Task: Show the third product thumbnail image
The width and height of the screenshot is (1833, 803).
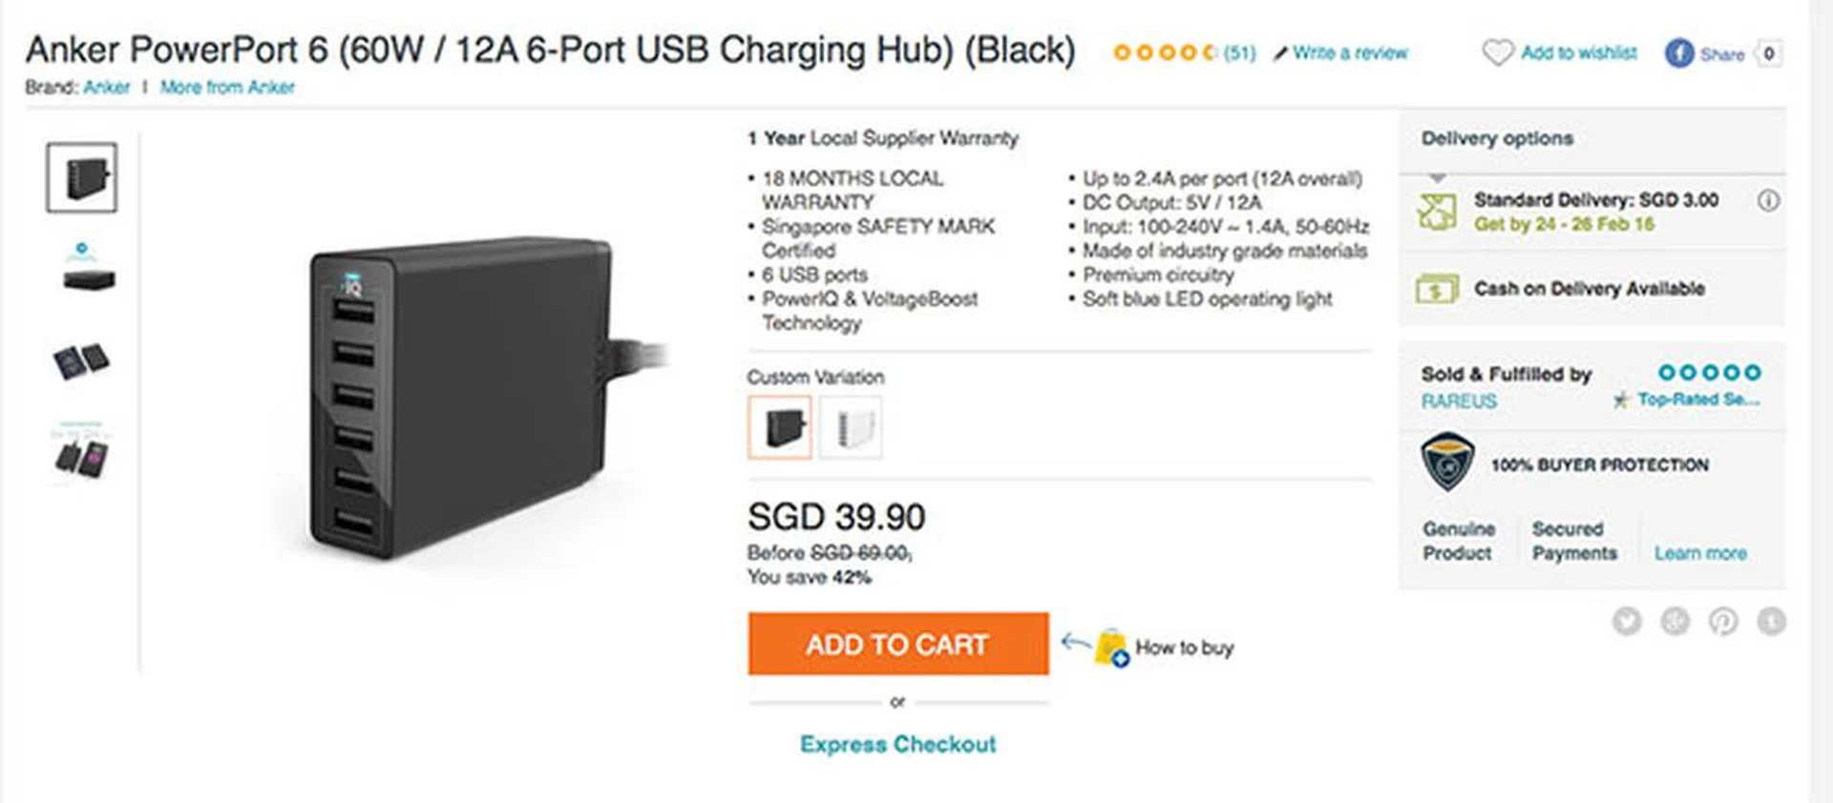Action: coord(82,361)
